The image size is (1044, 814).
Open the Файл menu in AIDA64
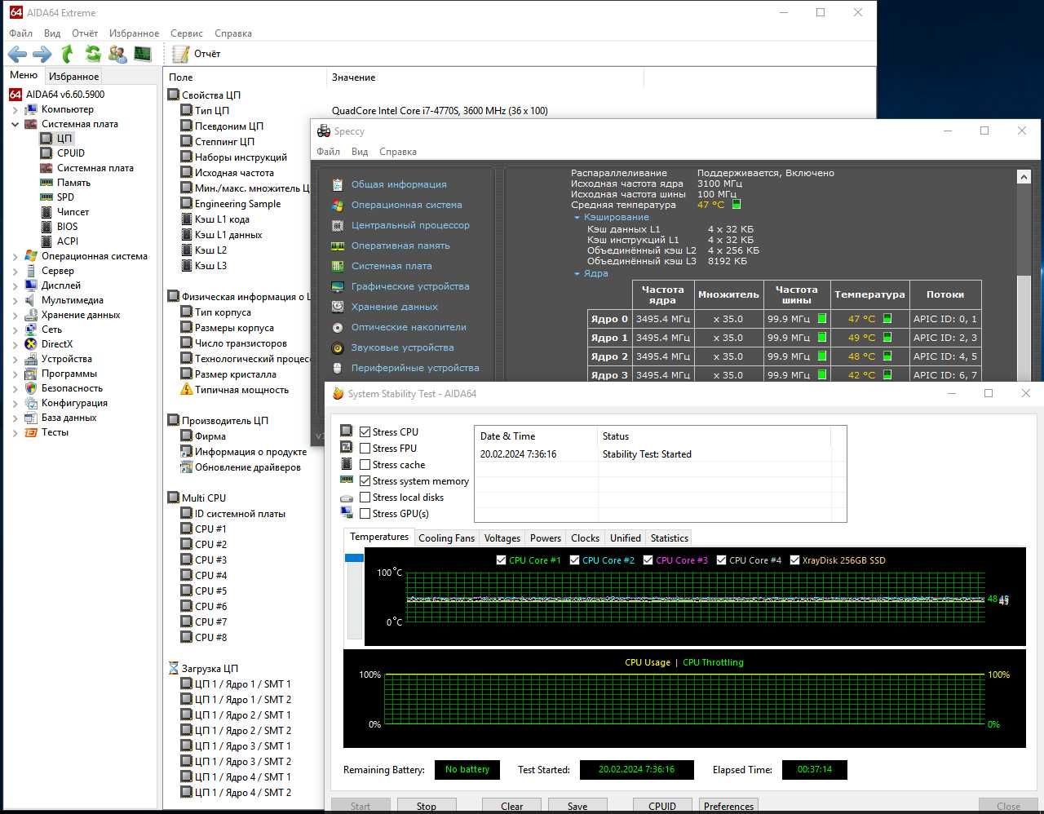click(20, 33)
